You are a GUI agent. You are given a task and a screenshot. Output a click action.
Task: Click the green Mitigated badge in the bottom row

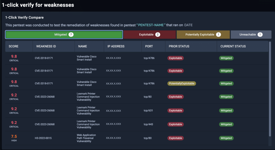click(x=226, y=138)
